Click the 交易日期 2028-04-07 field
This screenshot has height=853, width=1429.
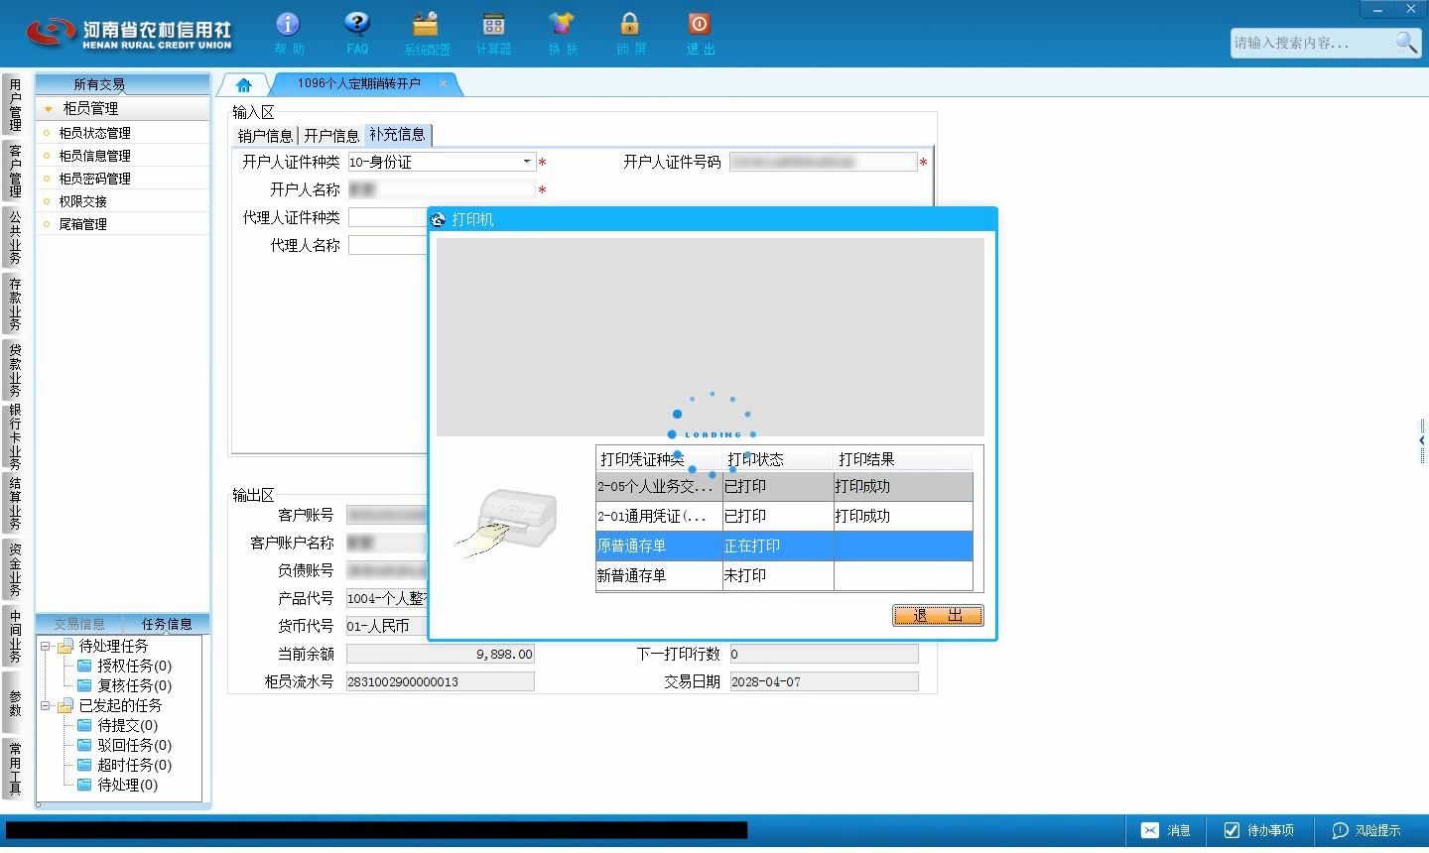pos(824,681)
